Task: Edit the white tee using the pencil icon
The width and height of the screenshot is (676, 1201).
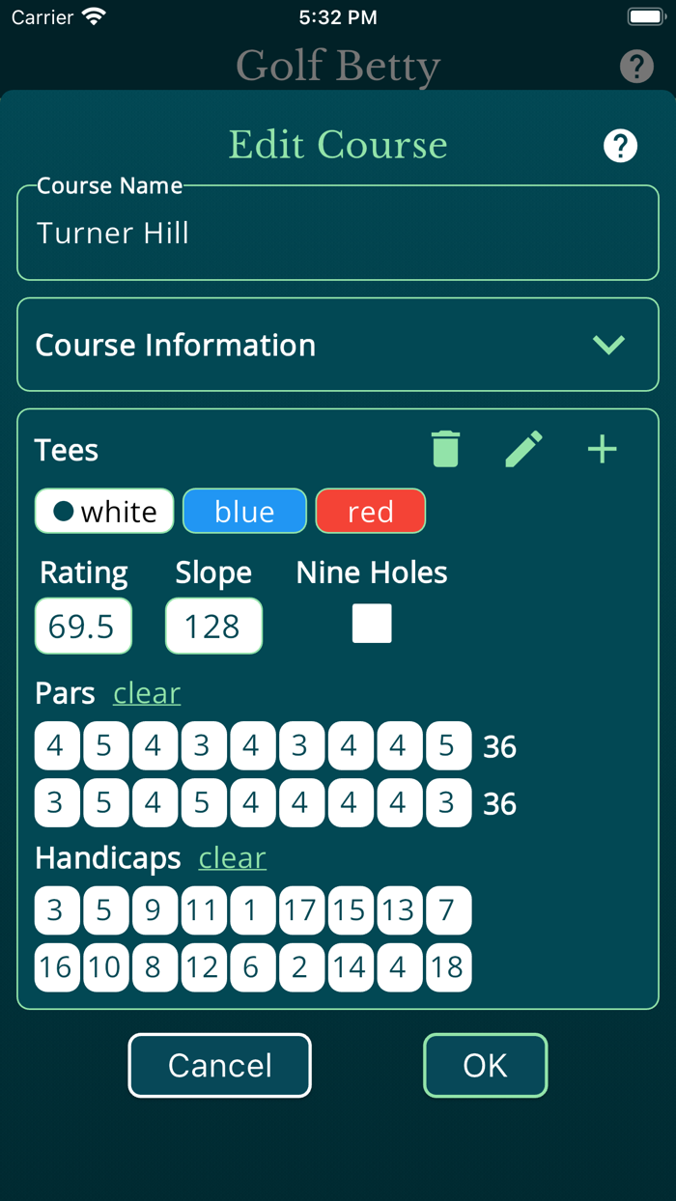Action: 523,448
